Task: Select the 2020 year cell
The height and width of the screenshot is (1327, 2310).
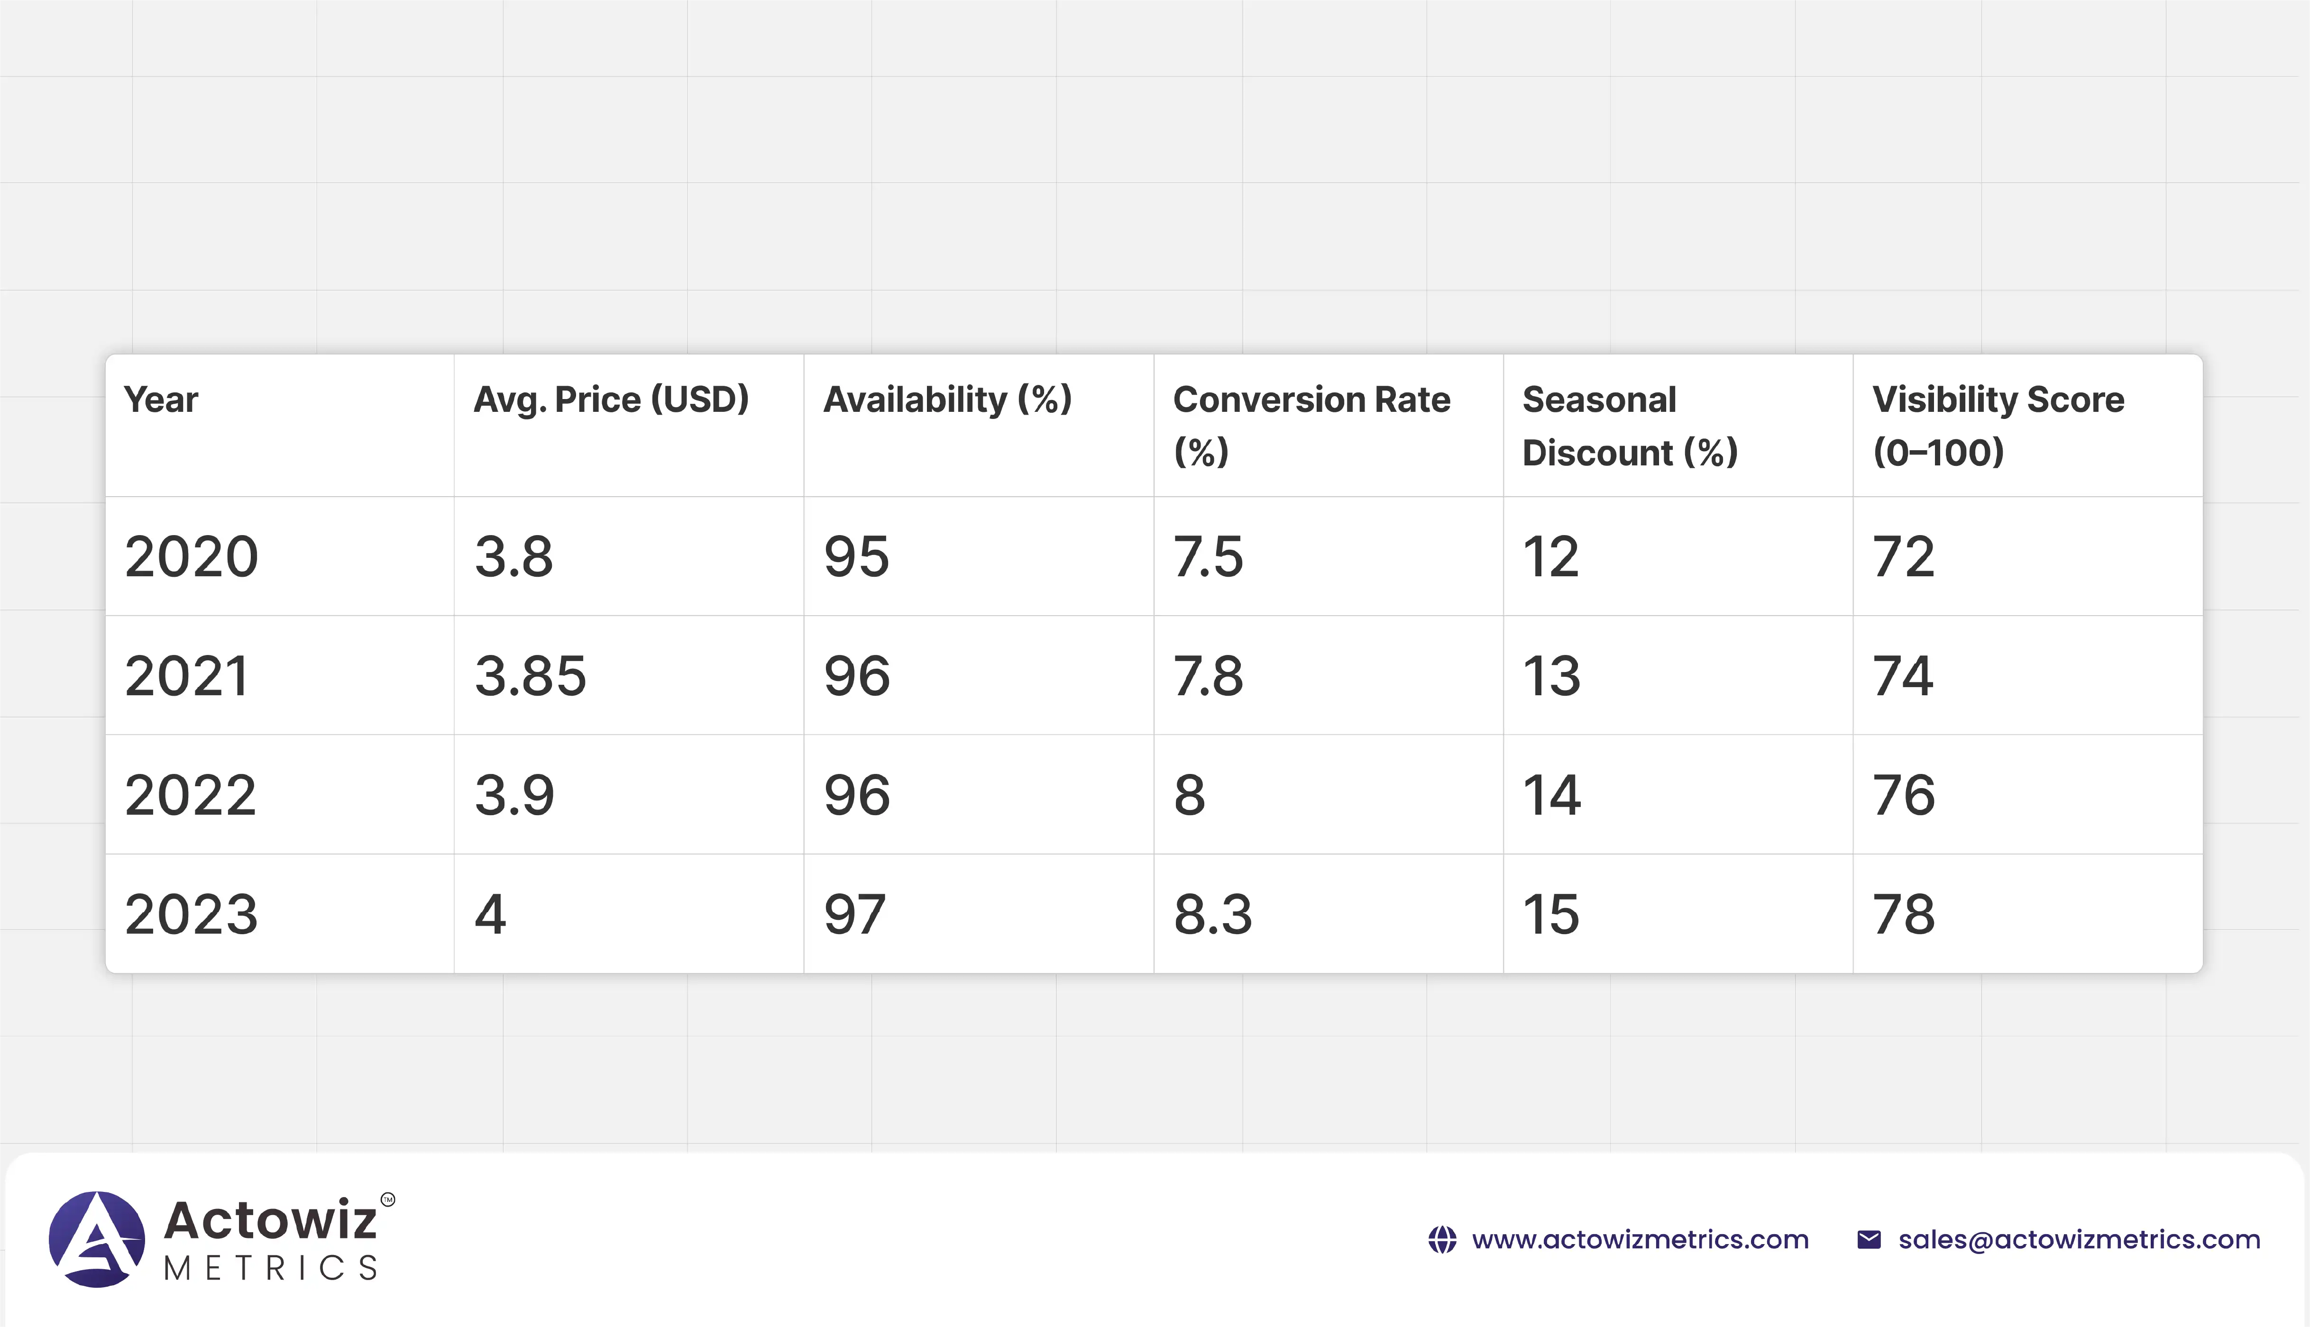Action: 192,556
